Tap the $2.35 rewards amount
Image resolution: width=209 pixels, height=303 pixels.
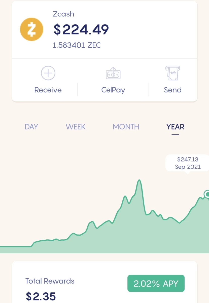(41, 296)
